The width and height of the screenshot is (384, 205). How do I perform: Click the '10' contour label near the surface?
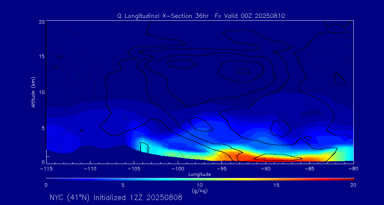point(263,159)
